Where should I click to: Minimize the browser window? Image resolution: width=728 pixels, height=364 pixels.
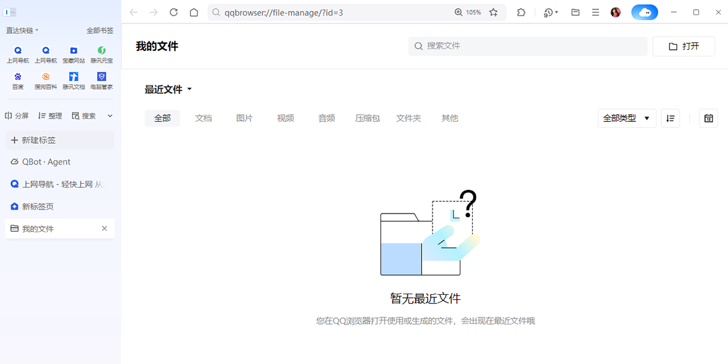coord(675,12)
